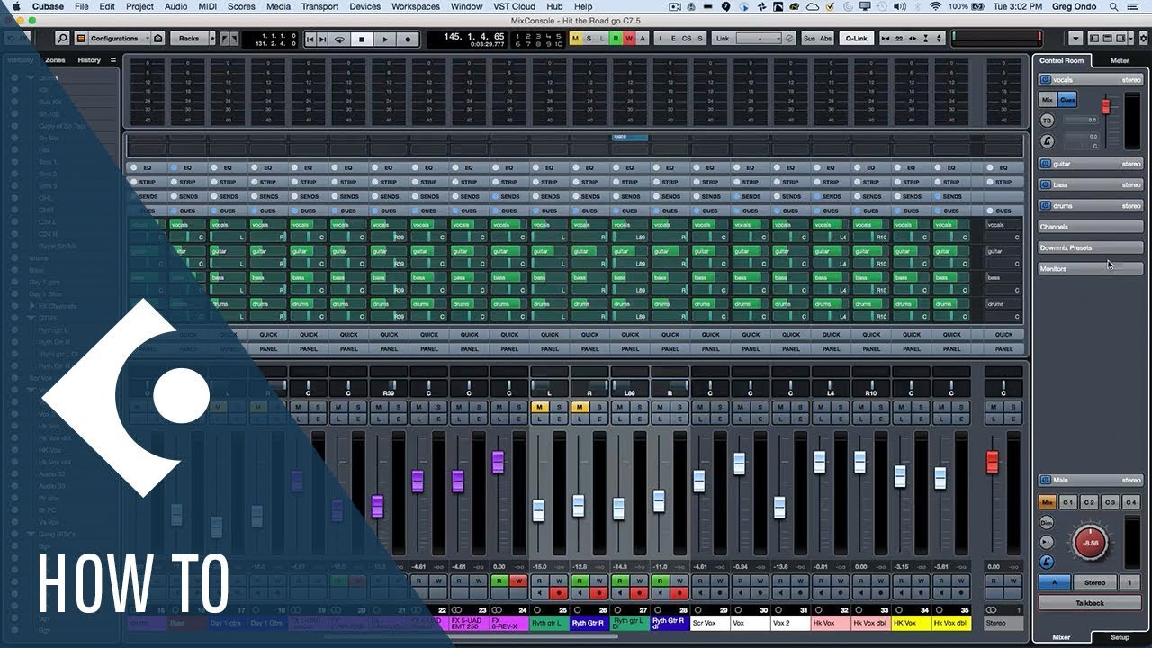
Task: Open the Meter tab
Action: pyautogui.click(x=1120, y=60)
